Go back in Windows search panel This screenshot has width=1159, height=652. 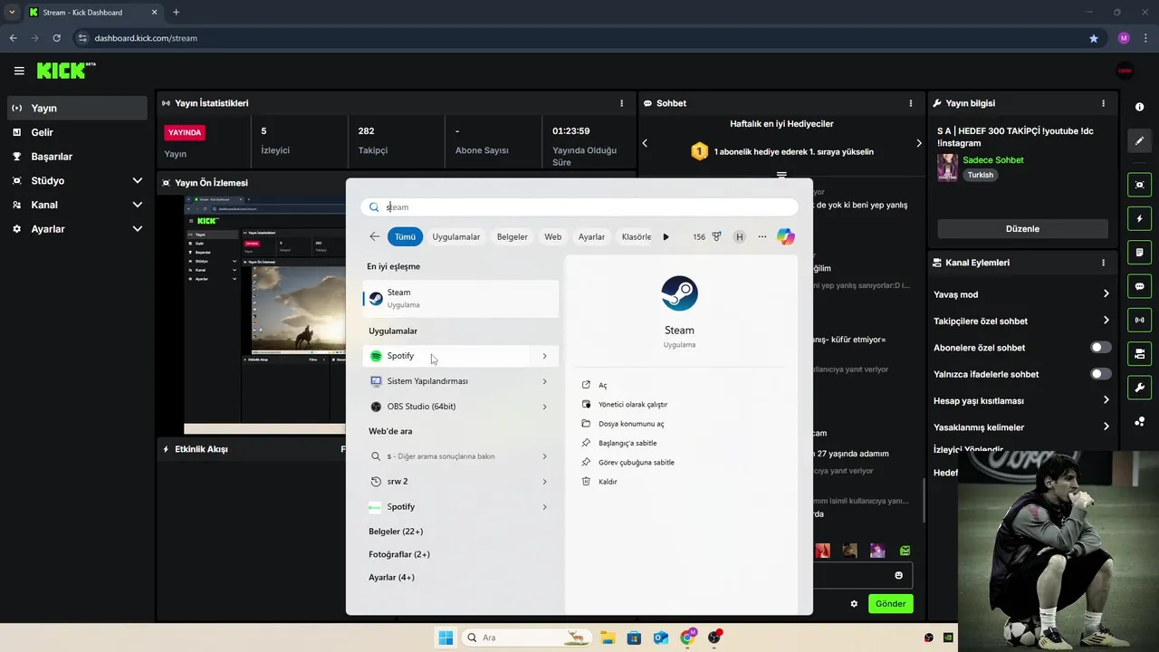pos(375,236)
